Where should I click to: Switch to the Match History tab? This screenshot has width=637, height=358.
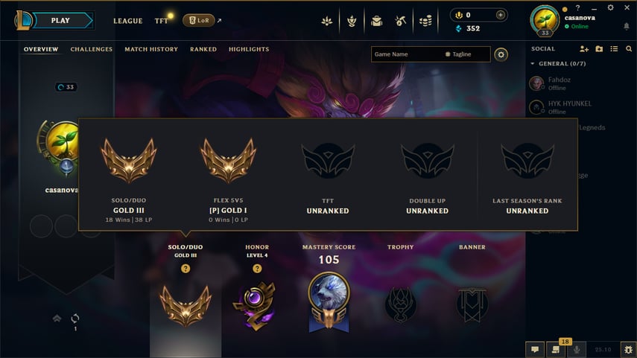tap(151, 49)
